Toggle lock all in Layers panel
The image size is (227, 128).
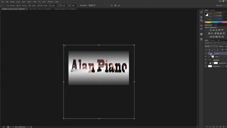coord(217,50)
